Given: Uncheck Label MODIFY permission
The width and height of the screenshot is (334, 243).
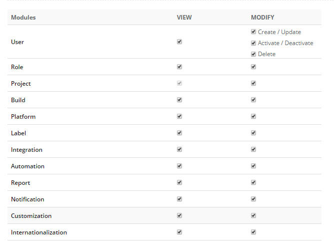Looking at the screenshot, I should (x=253, y=133).
